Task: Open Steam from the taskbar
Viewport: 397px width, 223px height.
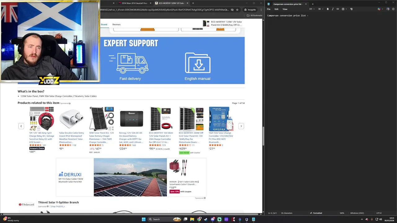Action: click(206, 219)
